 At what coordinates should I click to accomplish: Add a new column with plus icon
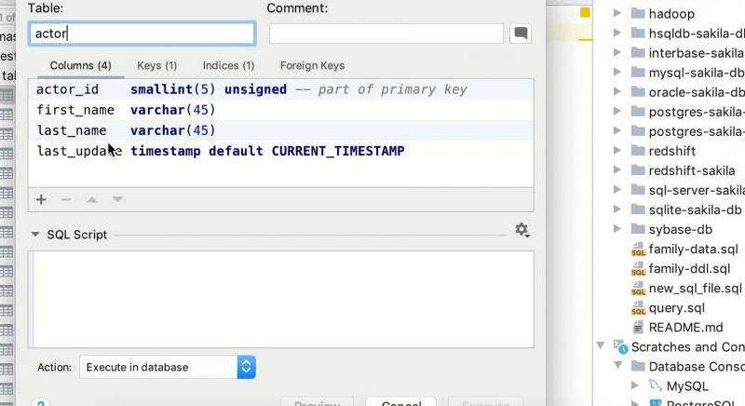(x=41, y=199)
